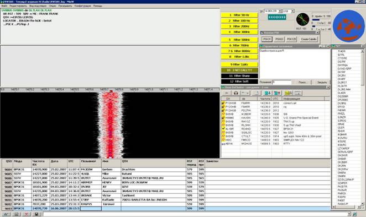Click the small icon at the bottom-right corner

tap(355, 214)
